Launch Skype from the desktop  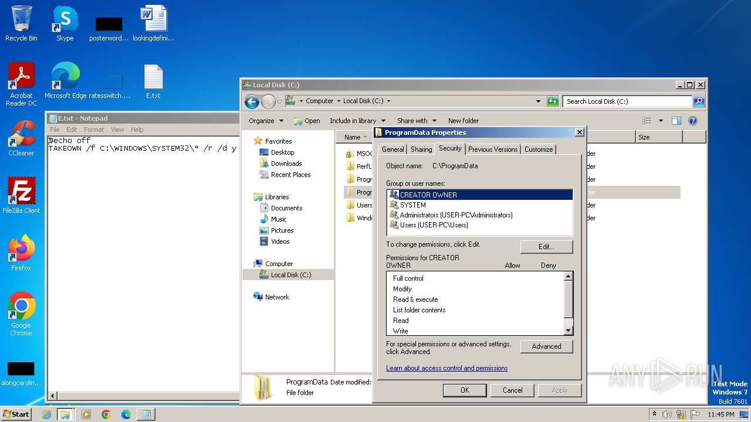coord(65,23)
